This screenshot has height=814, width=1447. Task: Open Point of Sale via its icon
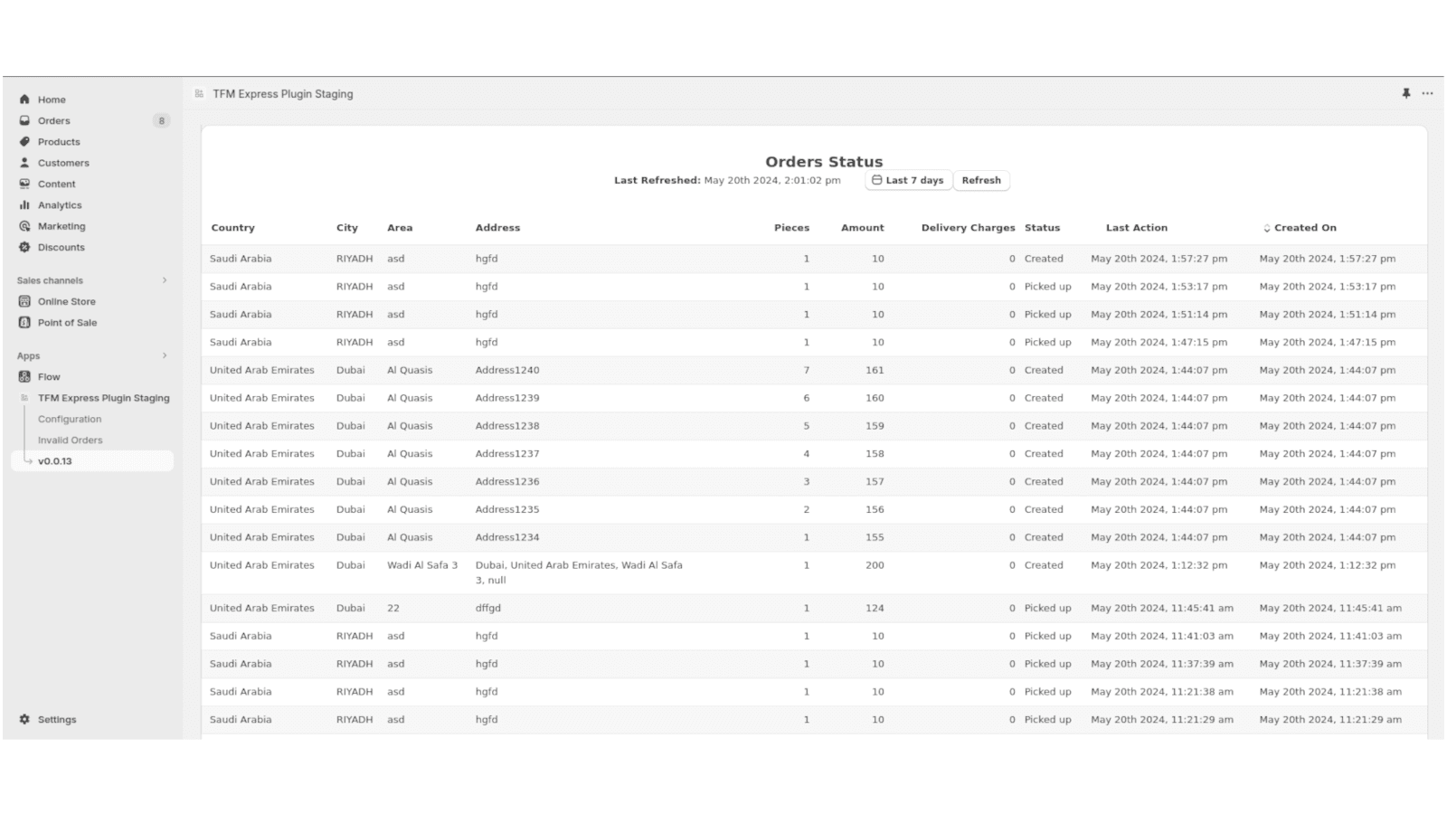24,322
